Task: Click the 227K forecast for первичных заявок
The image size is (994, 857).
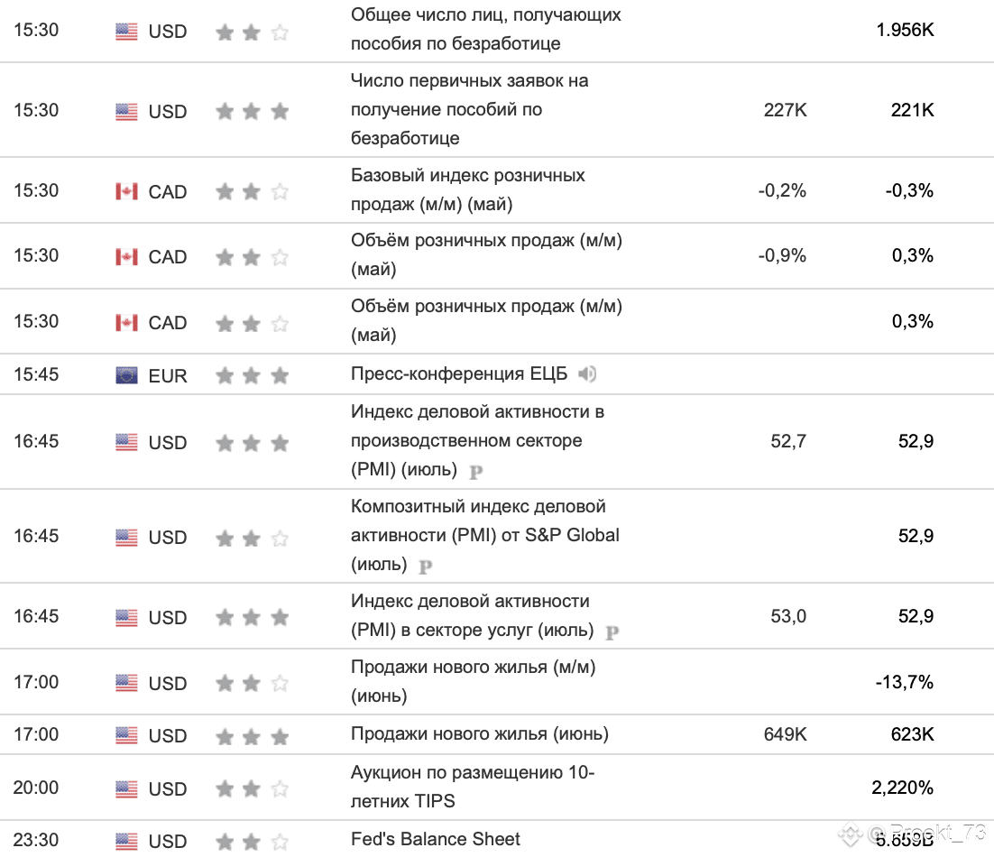Action: 785,110
